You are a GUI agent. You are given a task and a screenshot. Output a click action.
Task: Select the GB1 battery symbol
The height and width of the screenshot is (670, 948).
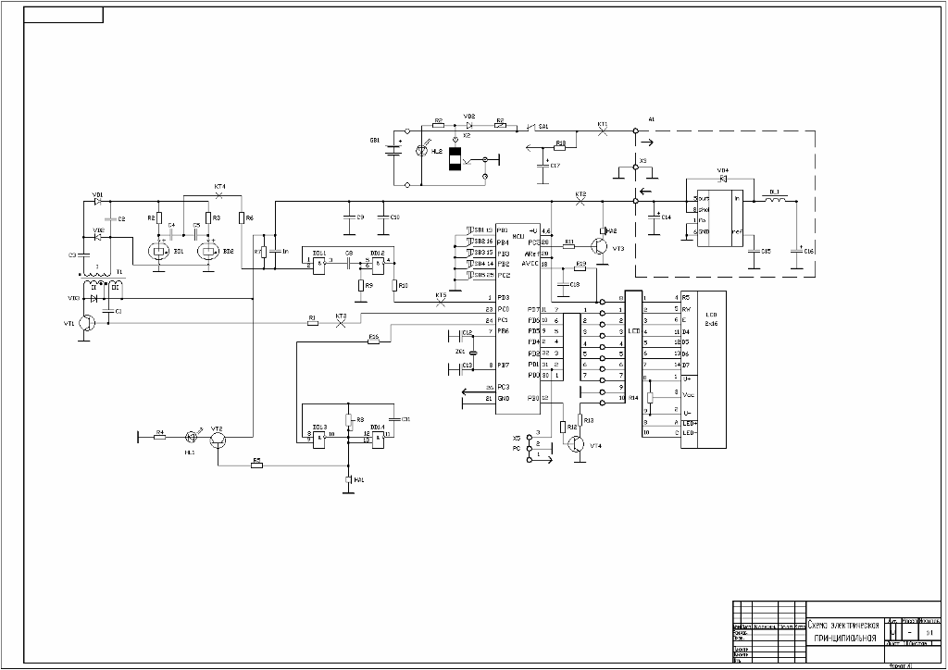click(x=394, y=149)
